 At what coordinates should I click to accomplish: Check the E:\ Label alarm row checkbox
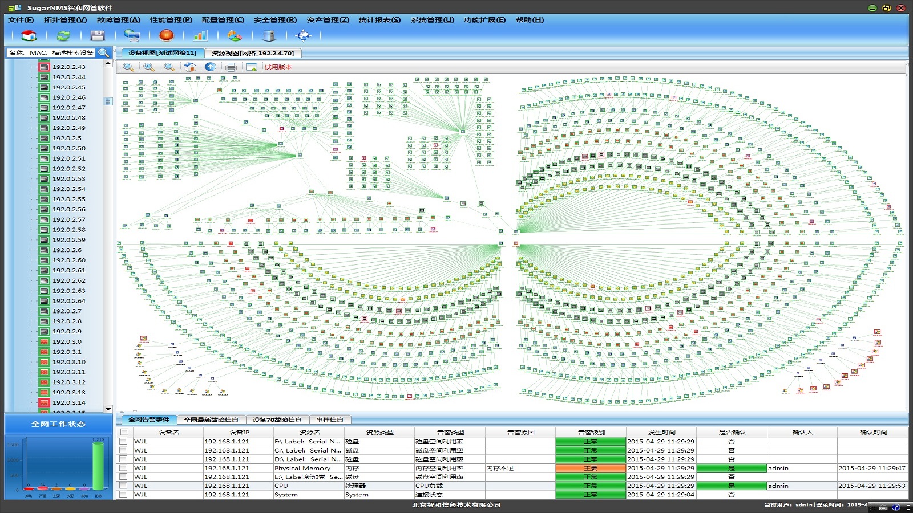123,477
